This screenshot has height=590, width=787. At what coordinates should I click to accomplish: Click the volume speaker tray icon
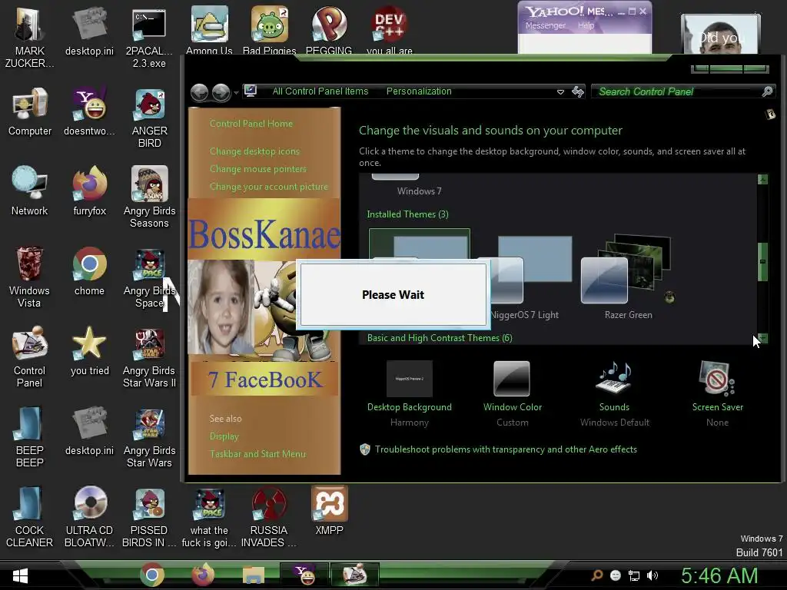653,575
